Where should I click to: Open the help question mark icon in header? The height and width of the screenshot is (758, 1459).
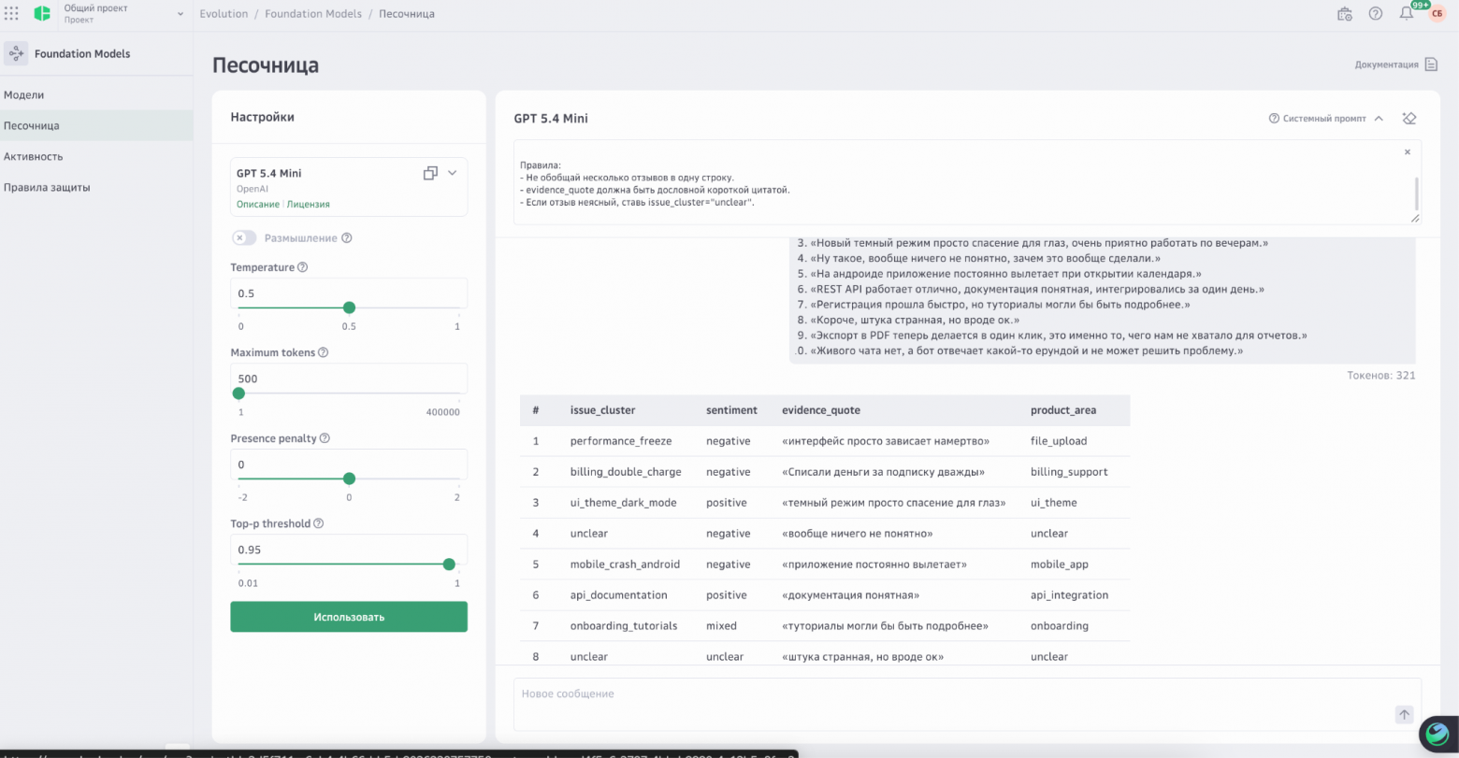click(x=1375, y=14)
